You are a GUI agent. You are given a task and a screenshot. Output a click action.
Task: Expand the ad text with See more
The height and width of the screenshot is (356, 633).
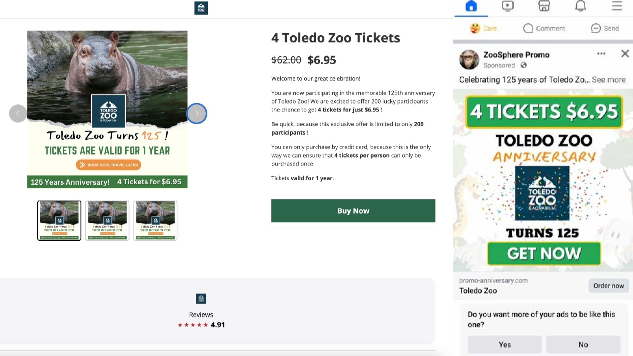(x=609, y=79)
